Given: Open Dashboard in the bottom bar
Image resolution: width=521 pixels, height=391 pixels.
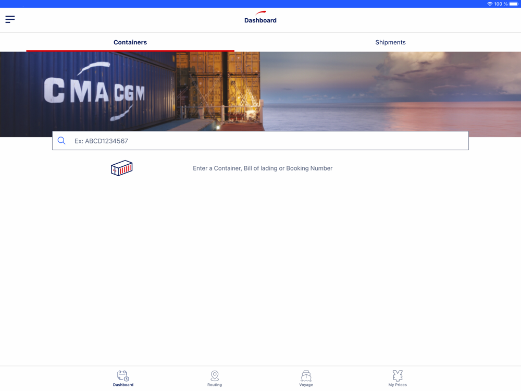Looking at the screenshot, I should (123, 378).
